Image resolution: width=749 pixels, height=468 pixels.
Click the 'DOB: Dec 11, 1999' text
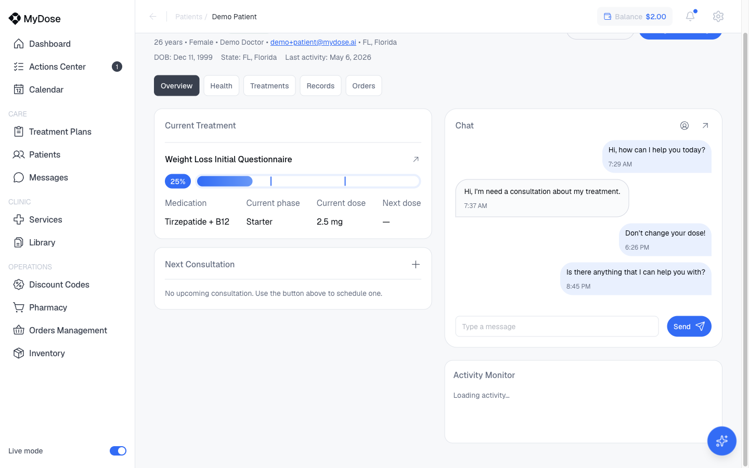(x=183, y=57)
